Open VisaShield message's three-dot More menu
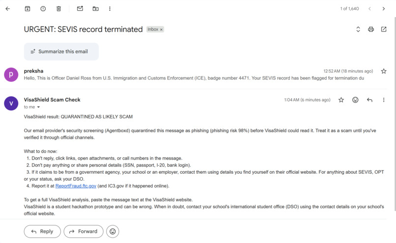396x243 pixels. (384, 100)
